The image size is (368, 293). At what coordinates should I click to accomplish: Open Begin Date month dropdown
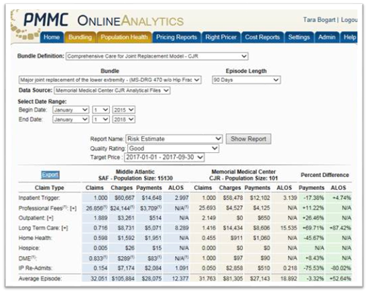click(x=70, y=110)
